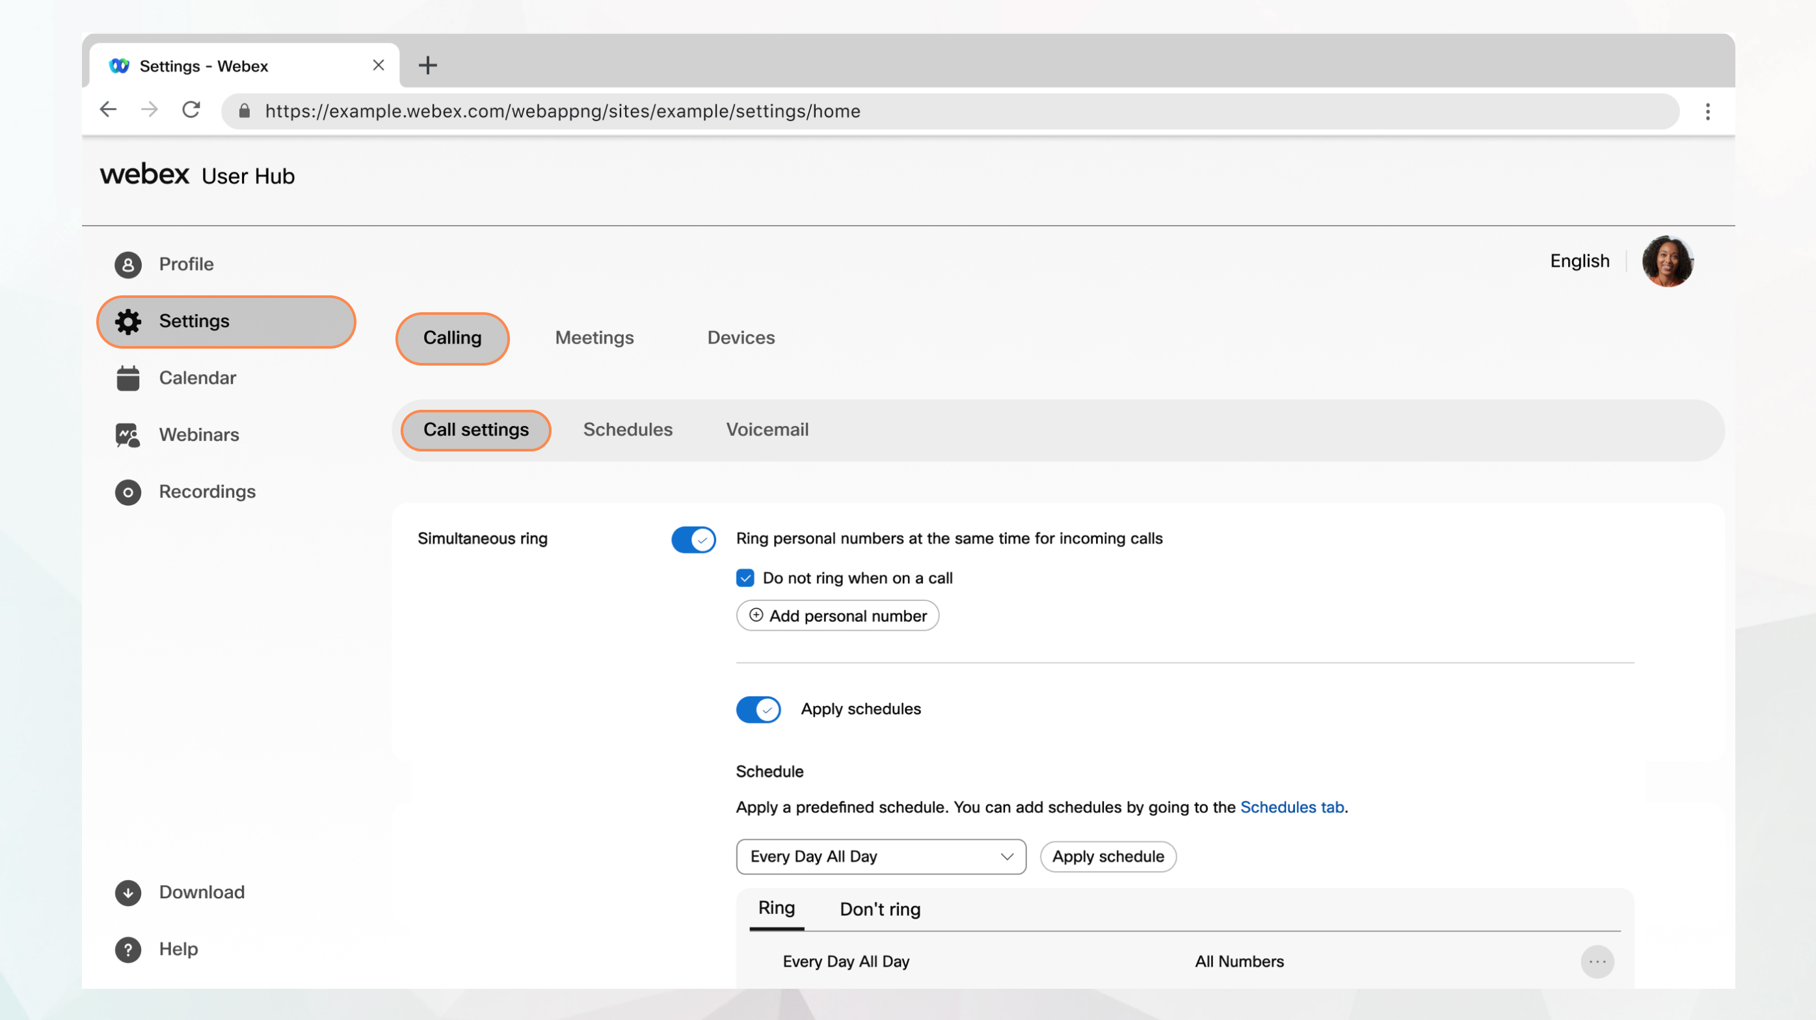Click the Webinars icon in sidebar

(x=127, y=435)
